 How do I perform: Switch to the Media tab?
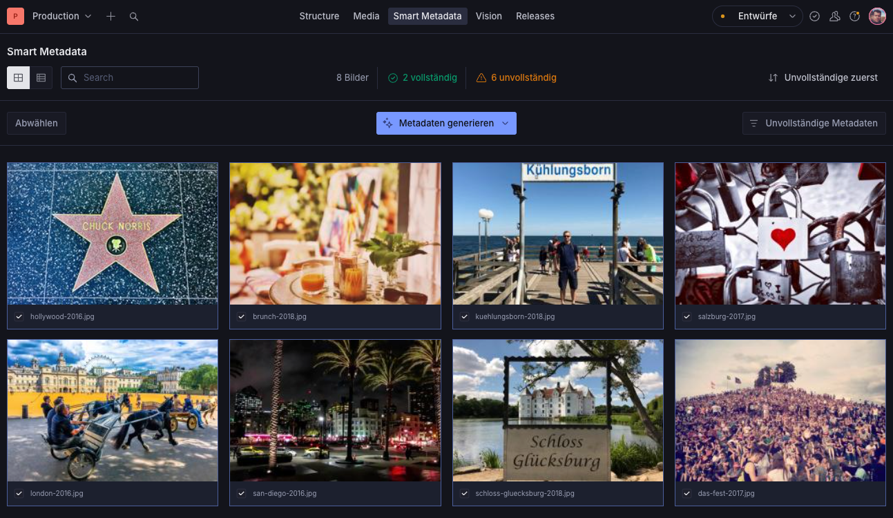[366, 16]
